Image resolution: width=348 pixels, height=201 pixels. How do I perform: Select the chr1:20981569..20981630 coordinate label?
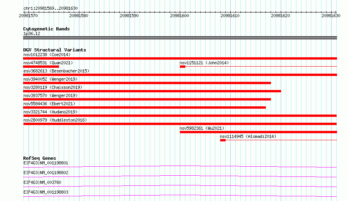[50, 8]
